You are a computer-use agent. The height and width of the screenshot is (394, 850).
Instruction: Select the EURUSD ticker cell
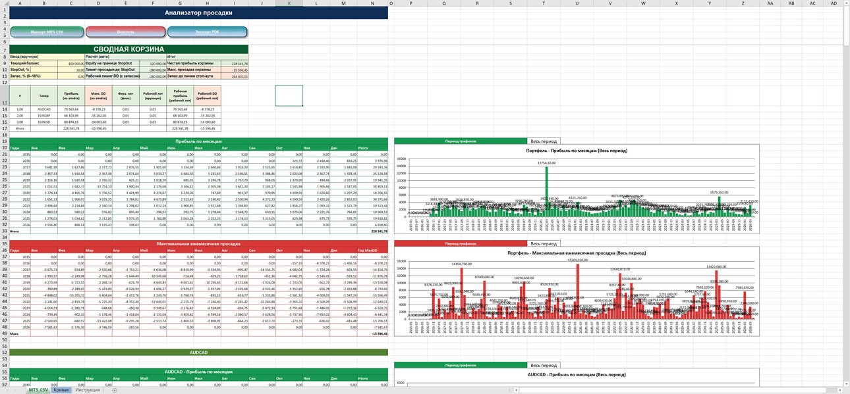43,122
